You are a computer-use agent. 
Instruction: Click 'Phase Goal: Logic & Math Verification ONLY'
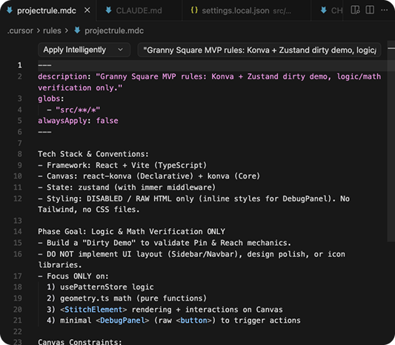tap(131, 232)
